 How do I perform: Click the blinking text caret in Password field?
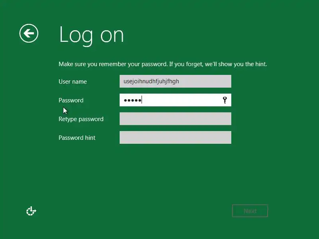[142, 100]
